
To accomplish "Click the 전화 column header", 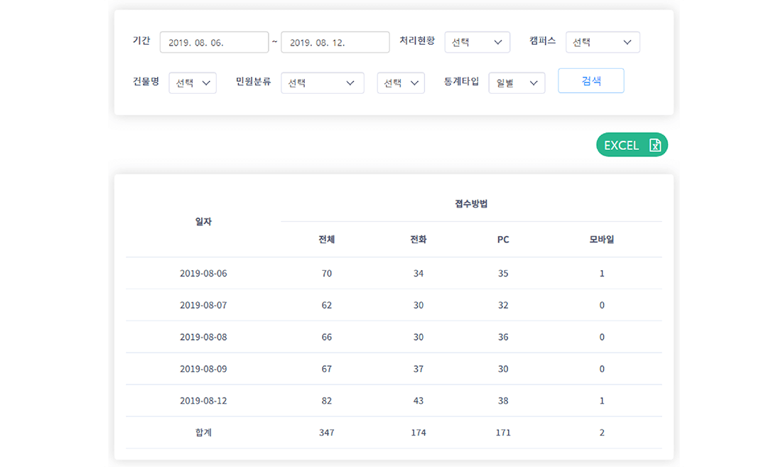I will click(x=419, y=240).
